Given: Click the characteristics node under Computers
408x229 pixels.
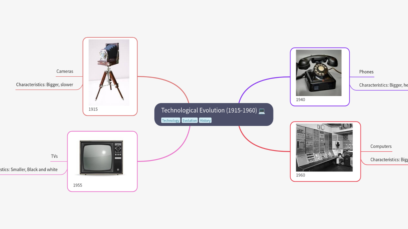Looking at the screenshot, I should point(389,160).
